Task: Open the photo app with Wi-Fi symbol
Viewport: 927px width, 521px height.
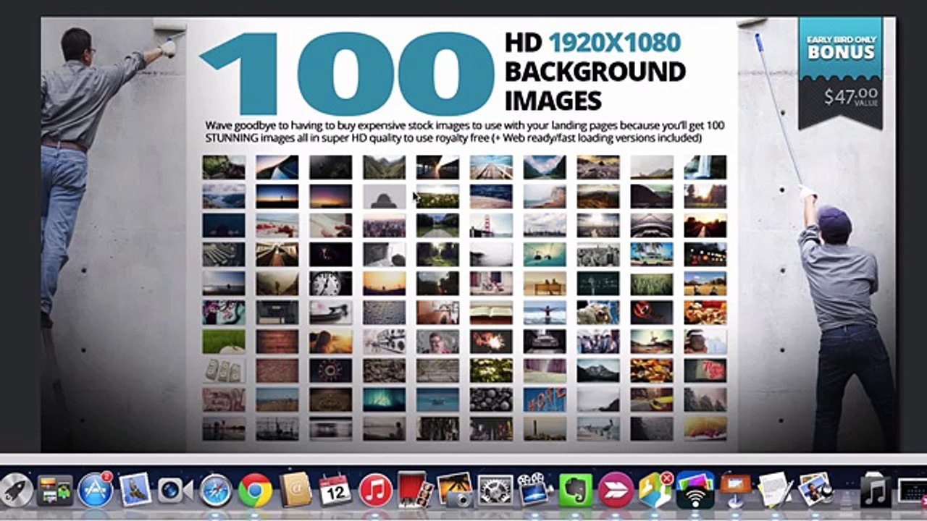Action: pyautogui.click(x=695, y=490)
